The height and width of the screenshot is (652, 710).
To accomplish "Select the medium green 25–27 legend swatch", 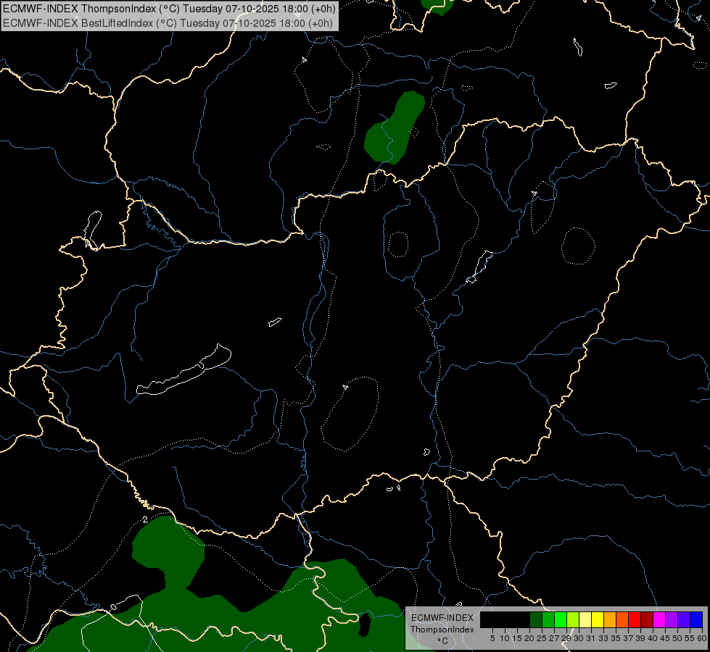I will tap(548, 619).
